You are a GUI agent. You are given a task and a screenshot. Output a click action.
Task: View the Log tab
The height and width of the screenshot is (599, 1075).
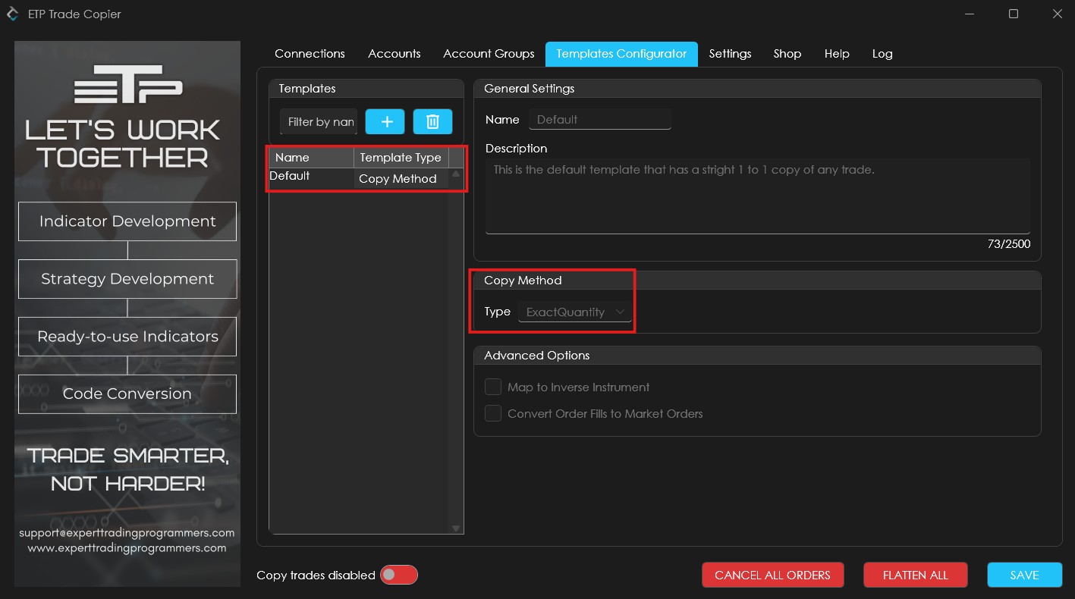[x=882, y=54]
